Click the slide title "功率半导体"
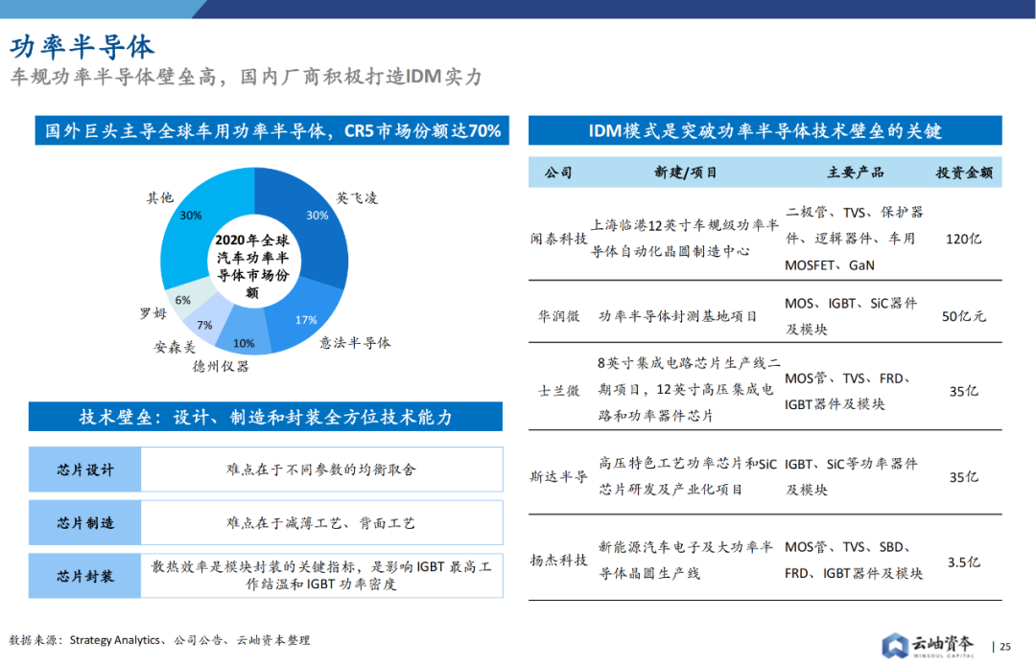Image resolution: width=1036 pixels, height=665 pixels. tap(82, 47)
